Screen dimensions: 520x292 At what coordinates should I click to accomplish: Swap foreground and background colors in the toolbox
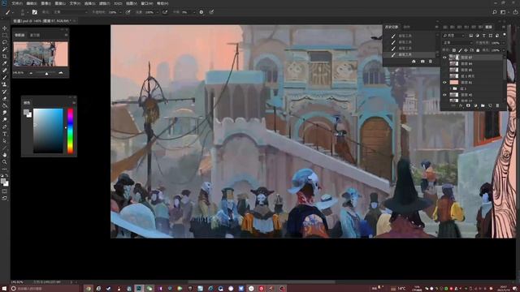pyautogui.click(x=7, y=176)
